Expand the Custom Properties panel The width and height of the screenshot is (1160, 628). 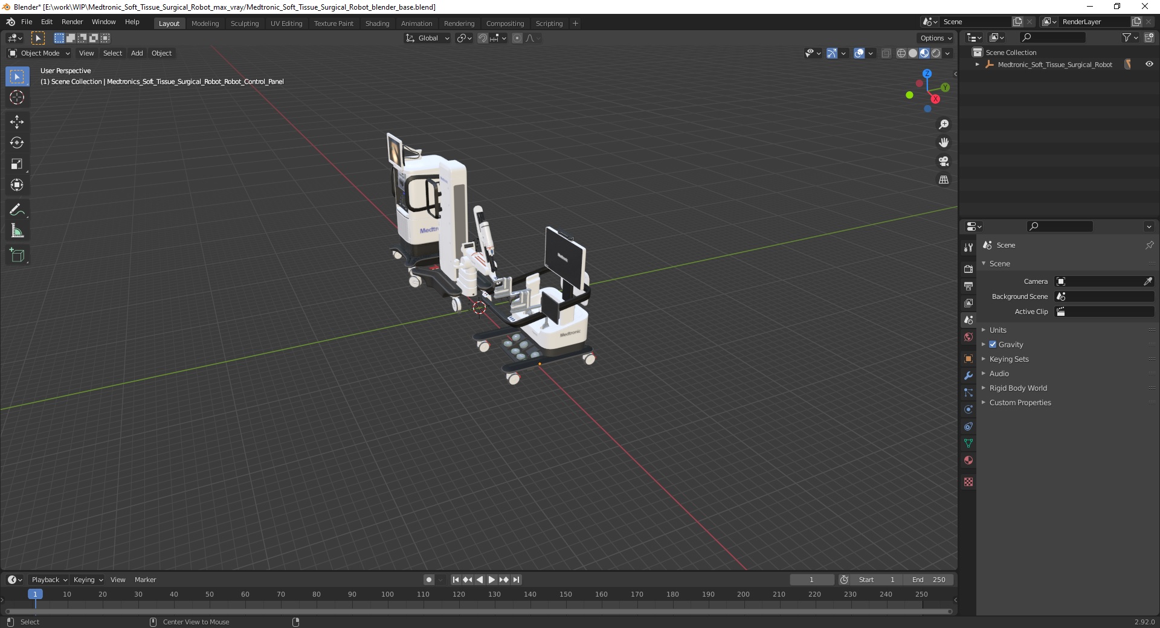point(1020,402)
